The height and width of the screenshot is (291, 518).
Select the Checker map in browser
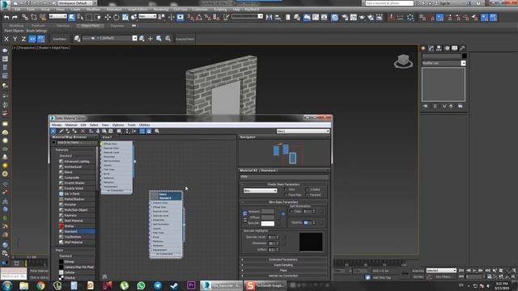(70, 278)
